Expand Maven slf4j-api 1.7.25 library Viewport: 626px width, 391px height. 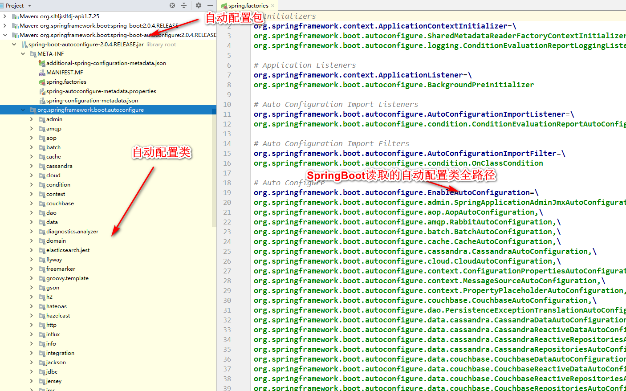point(5,16)
